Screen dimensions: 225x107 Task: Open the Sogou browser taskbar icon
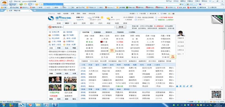tap(22, 105)
